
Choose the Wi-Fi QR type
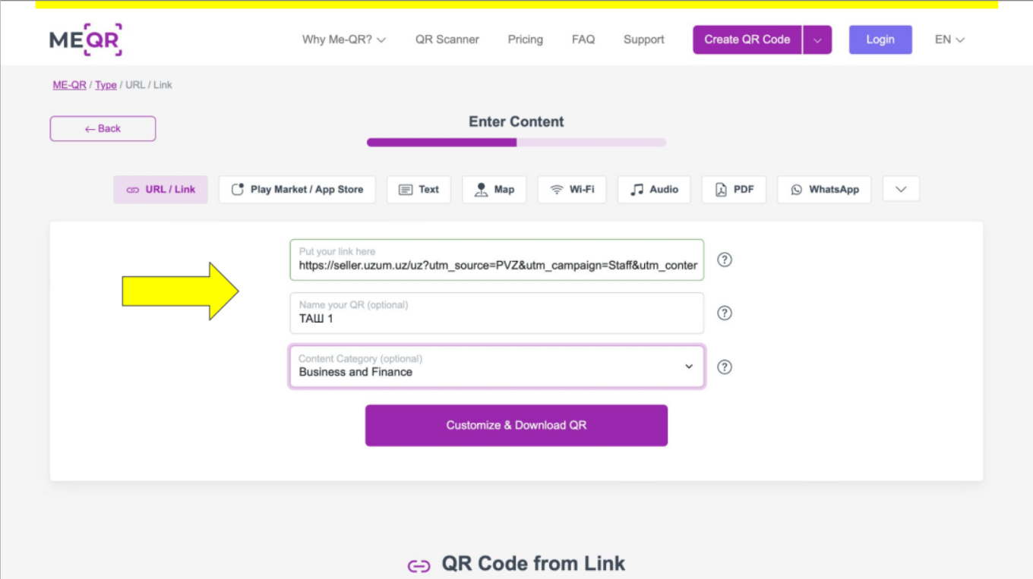click(572, 190)
